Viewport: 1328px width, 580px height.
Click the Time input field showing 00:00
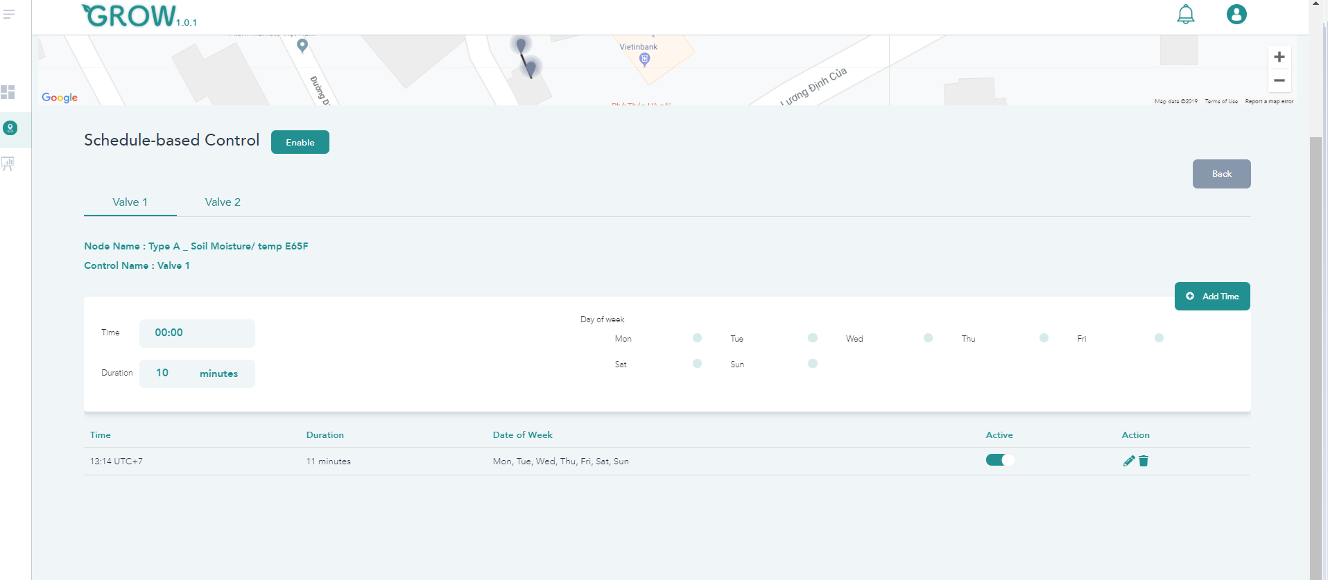pyautogui.click(x=197, y=333)
